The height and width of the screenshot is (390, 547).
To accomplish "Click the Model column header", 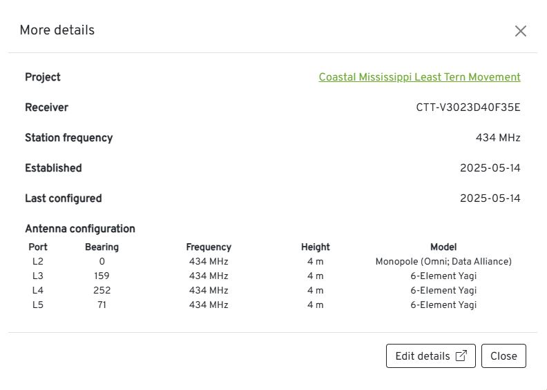I will coord(443,247).
